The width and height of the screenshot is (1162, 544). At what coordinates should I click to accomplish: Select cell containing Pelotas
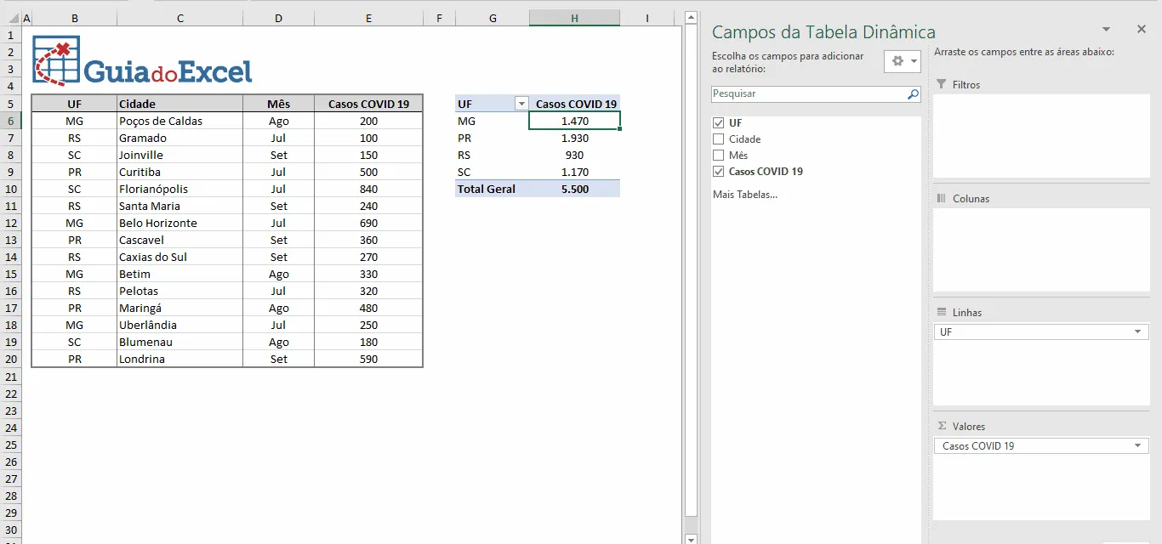(x=180, y=291)
